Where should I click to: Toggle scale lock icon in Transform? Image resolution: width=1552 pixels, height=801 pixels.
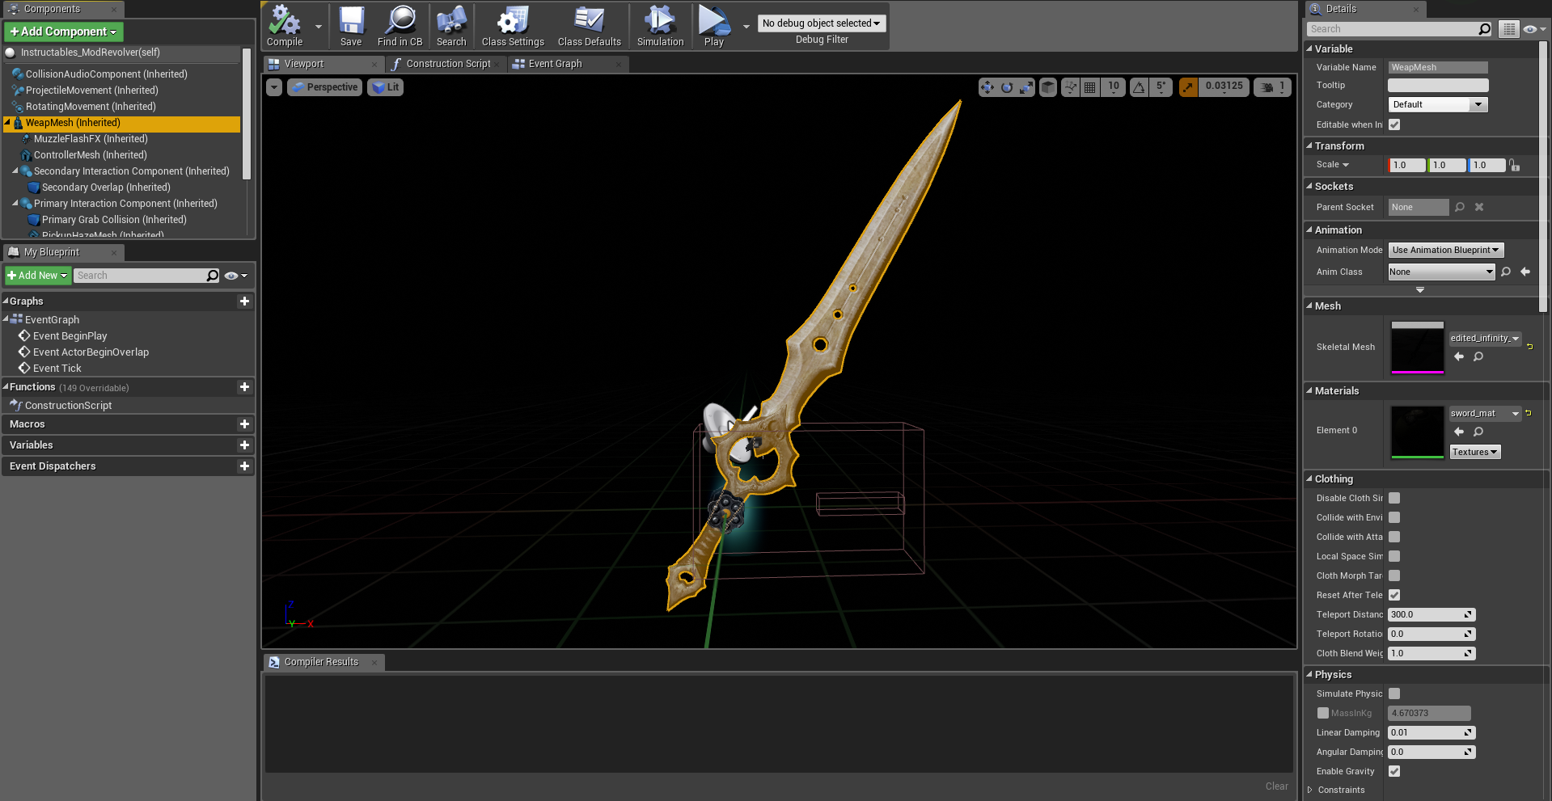pyautogui.click(x=1515, y=165)
